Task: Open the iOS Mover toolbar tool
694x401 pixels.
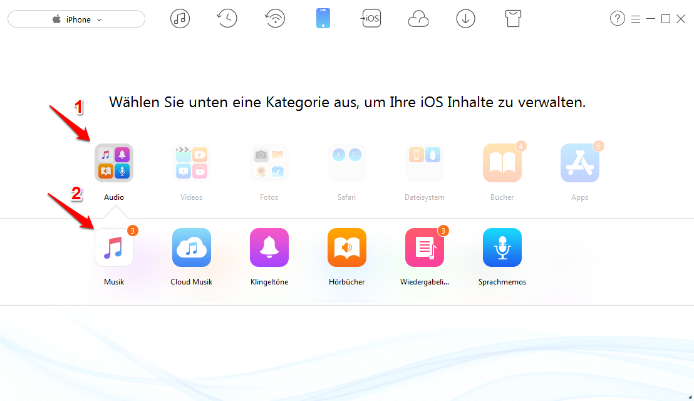Action: coord(371,18)
